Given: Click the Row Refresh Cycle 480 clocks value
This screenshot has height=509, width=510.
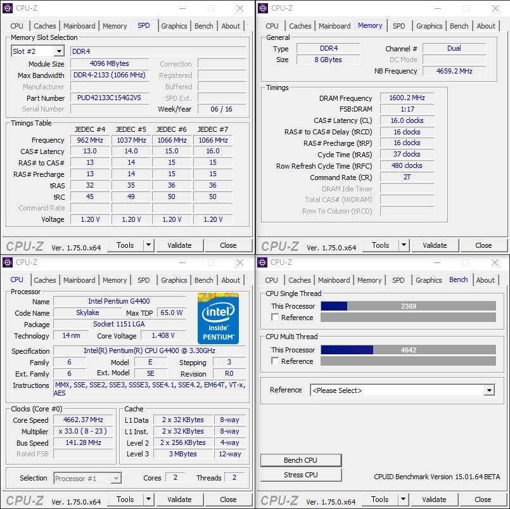Looking at the screenshot, I should [407, 165].
